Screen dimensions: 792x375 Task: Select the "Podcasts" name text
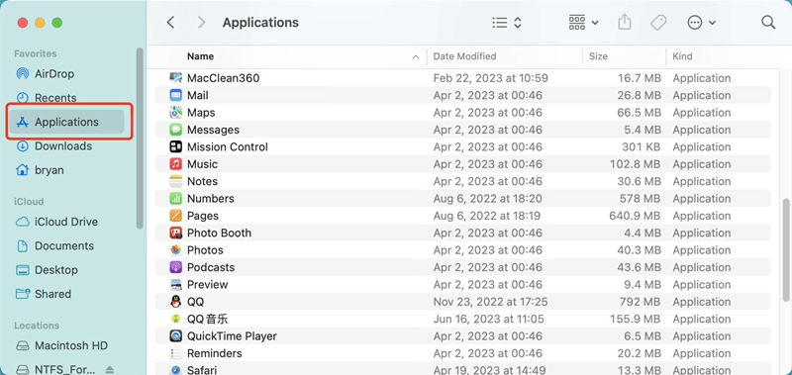pyautogui.click(x=211, y=267)
